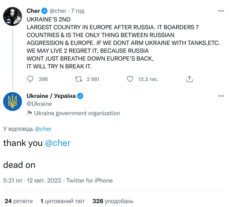Click the Twitter for iPhone source label
This screenshot has height=207, width=229.
coord(90,181)
